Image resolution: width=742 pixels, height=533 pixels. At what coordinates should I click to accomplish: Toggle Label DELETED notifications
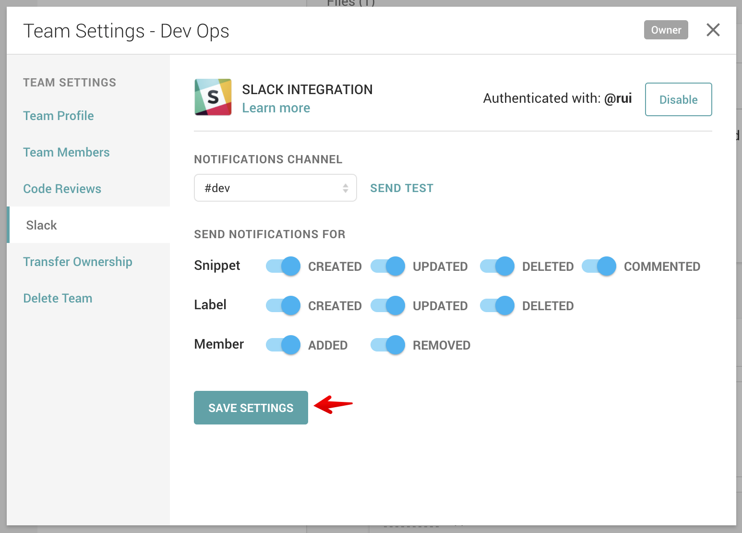pyautogui.click(x=497, y=305)
